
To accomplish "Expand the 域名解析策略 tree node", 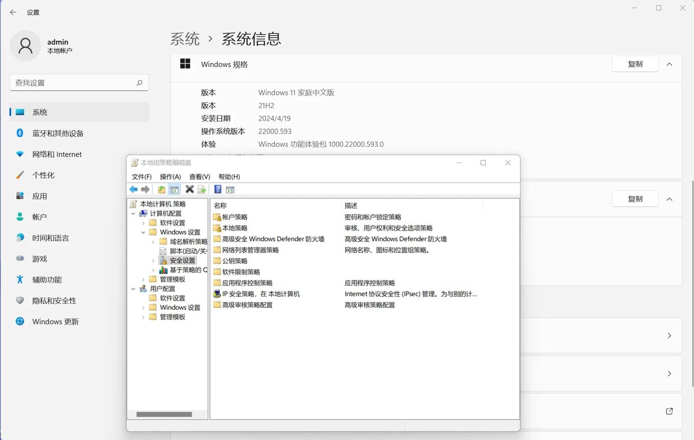I will tap(153, 242).
